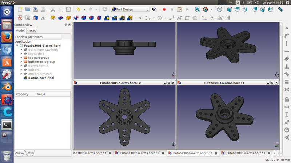Open the Part Design workbench dropdown
Screen dimensions: 291x163
pyautogui.click(x=130, y=9)
